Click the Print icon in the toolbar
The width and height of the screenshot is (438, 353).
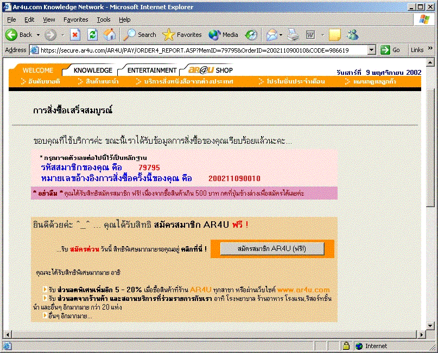(293, 35)
